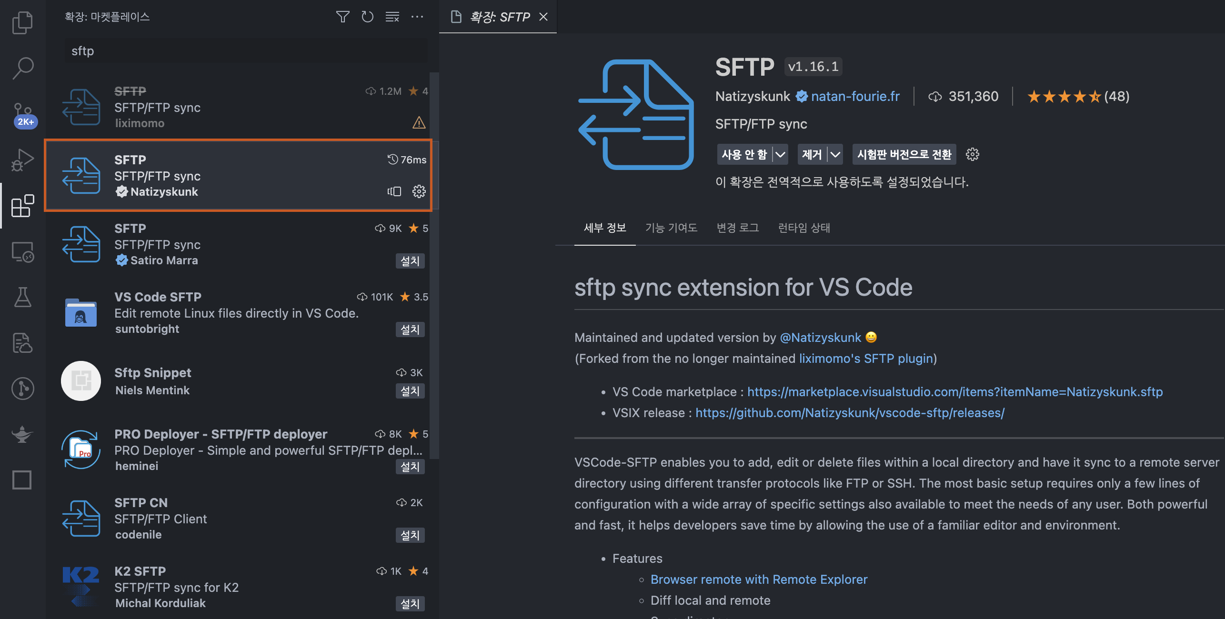Open the Search view icon

click(22, 68)
